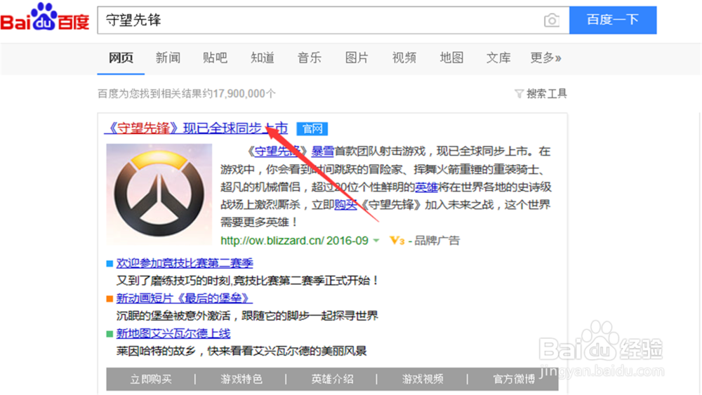The width and height of the screenshot is (702, 395).
Task: Click the Baidu logo
Action: [45, 18]
